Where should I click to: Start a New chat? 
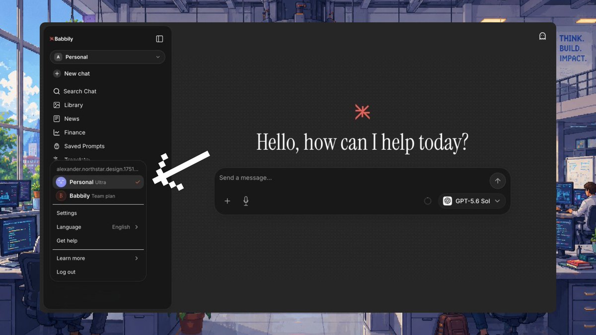pos(72,73)
